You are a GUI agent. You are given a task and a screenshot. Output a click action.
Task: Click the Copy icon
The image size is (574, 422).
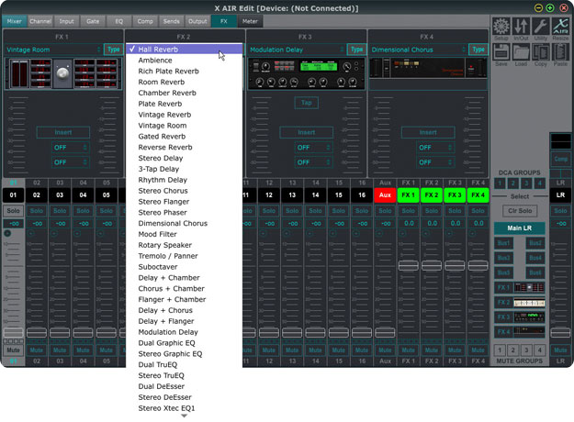click(x=541, y=52)
